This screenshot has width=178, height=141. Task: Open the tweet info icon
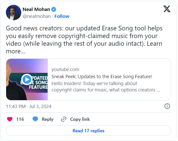tap(167, 106)
